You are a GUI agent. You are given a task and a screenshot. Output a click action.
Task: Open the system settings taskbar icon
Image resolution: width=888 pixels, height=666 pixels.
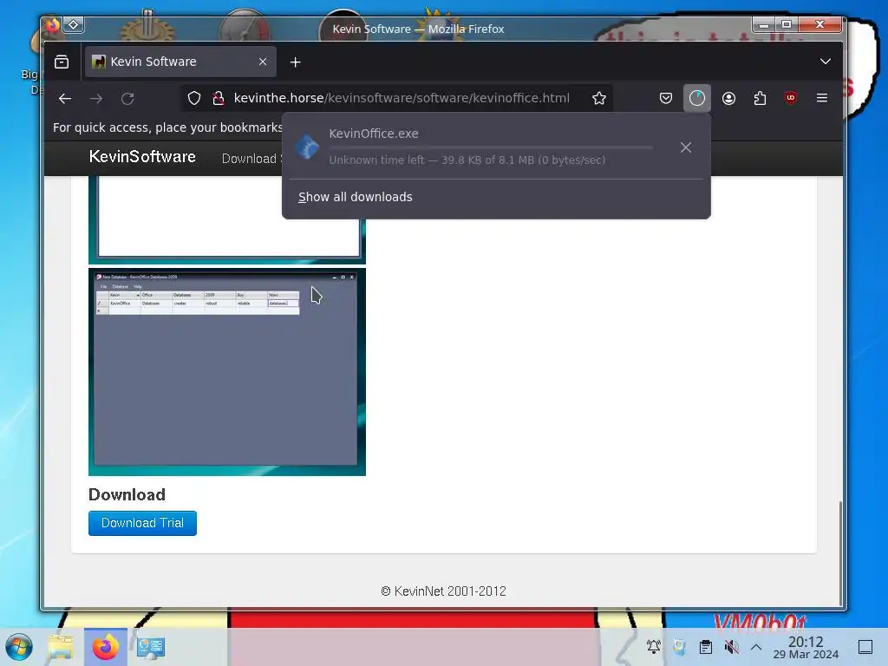click(151, 647)
